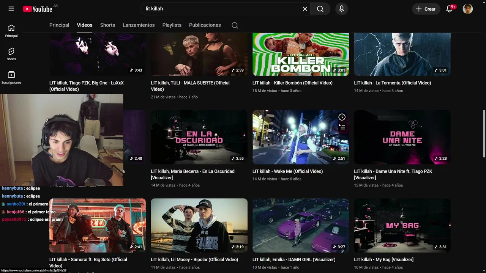The width and height of the screenshot is (486, 273).
Task: Switch to the Lanzamientos tab
Action: (x=139, y=25)
